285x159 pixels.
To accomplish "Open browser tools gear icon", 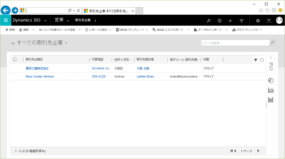I will pos(274,10).
